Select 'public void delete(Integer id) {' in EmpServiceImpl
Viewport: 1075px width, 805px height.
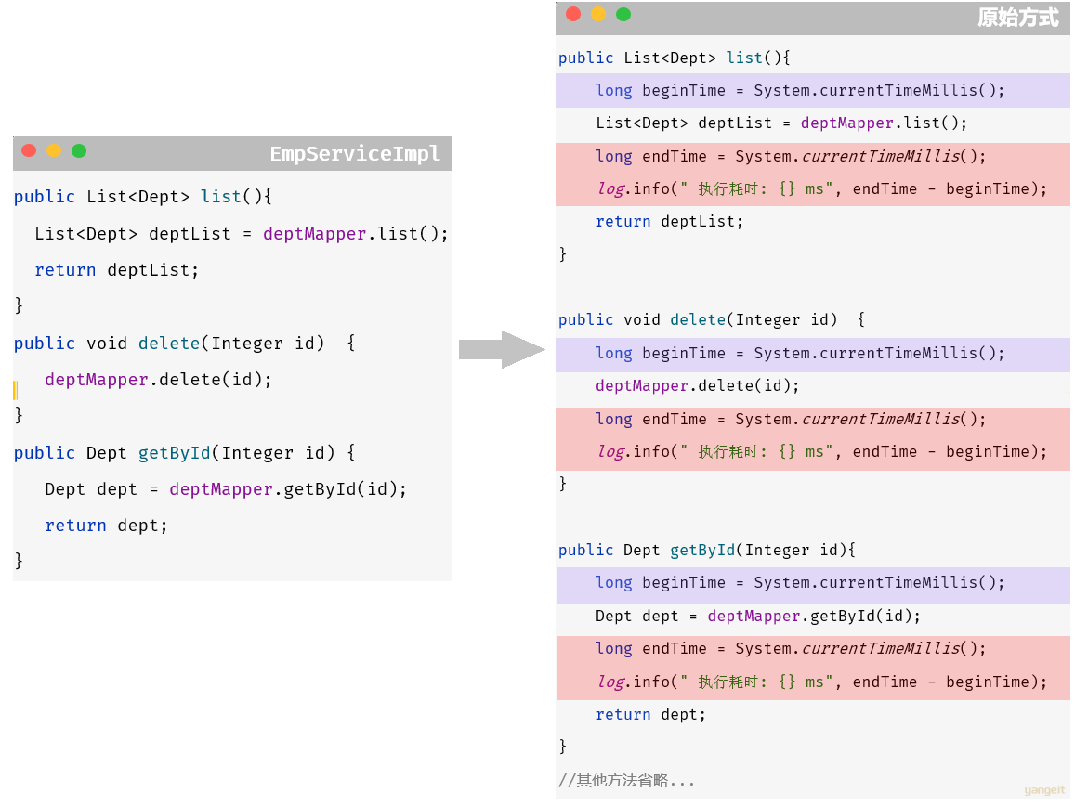tap(184, 343)
